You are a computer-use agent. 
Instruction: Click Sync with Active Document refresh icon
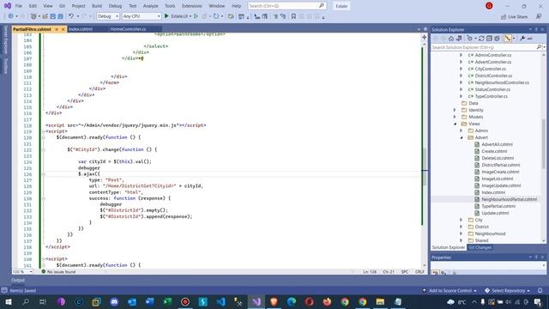481,39
